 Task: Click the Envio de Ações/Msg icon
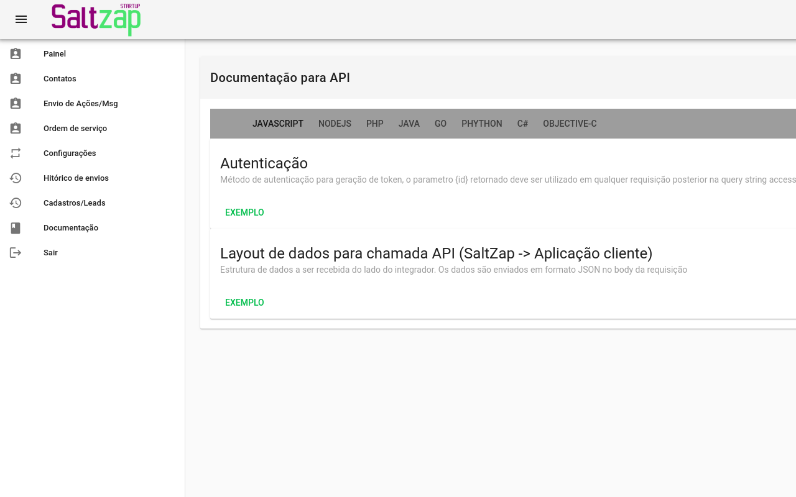tap(16, 104)
